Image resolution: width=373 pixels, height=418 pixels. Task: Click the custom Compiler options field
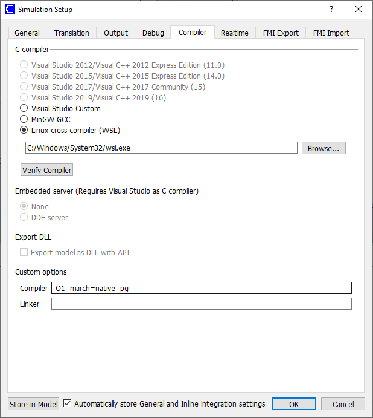tap(201, 289)
